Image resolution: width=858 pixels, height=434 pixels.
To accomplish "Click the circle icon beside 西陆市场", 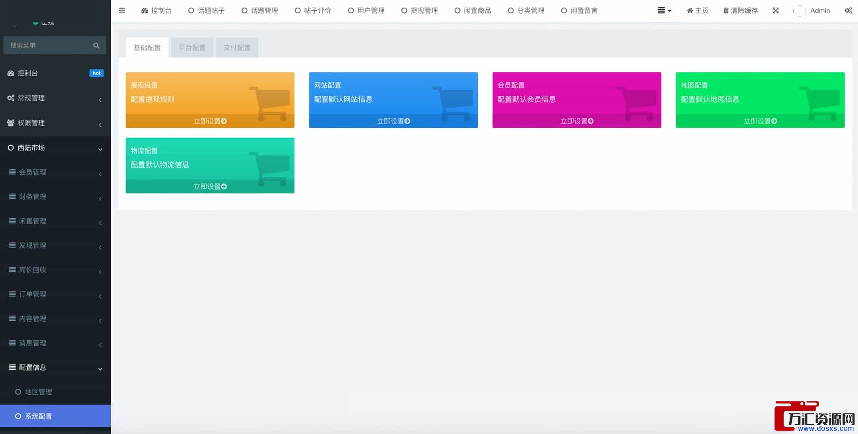I will (11, 148).
